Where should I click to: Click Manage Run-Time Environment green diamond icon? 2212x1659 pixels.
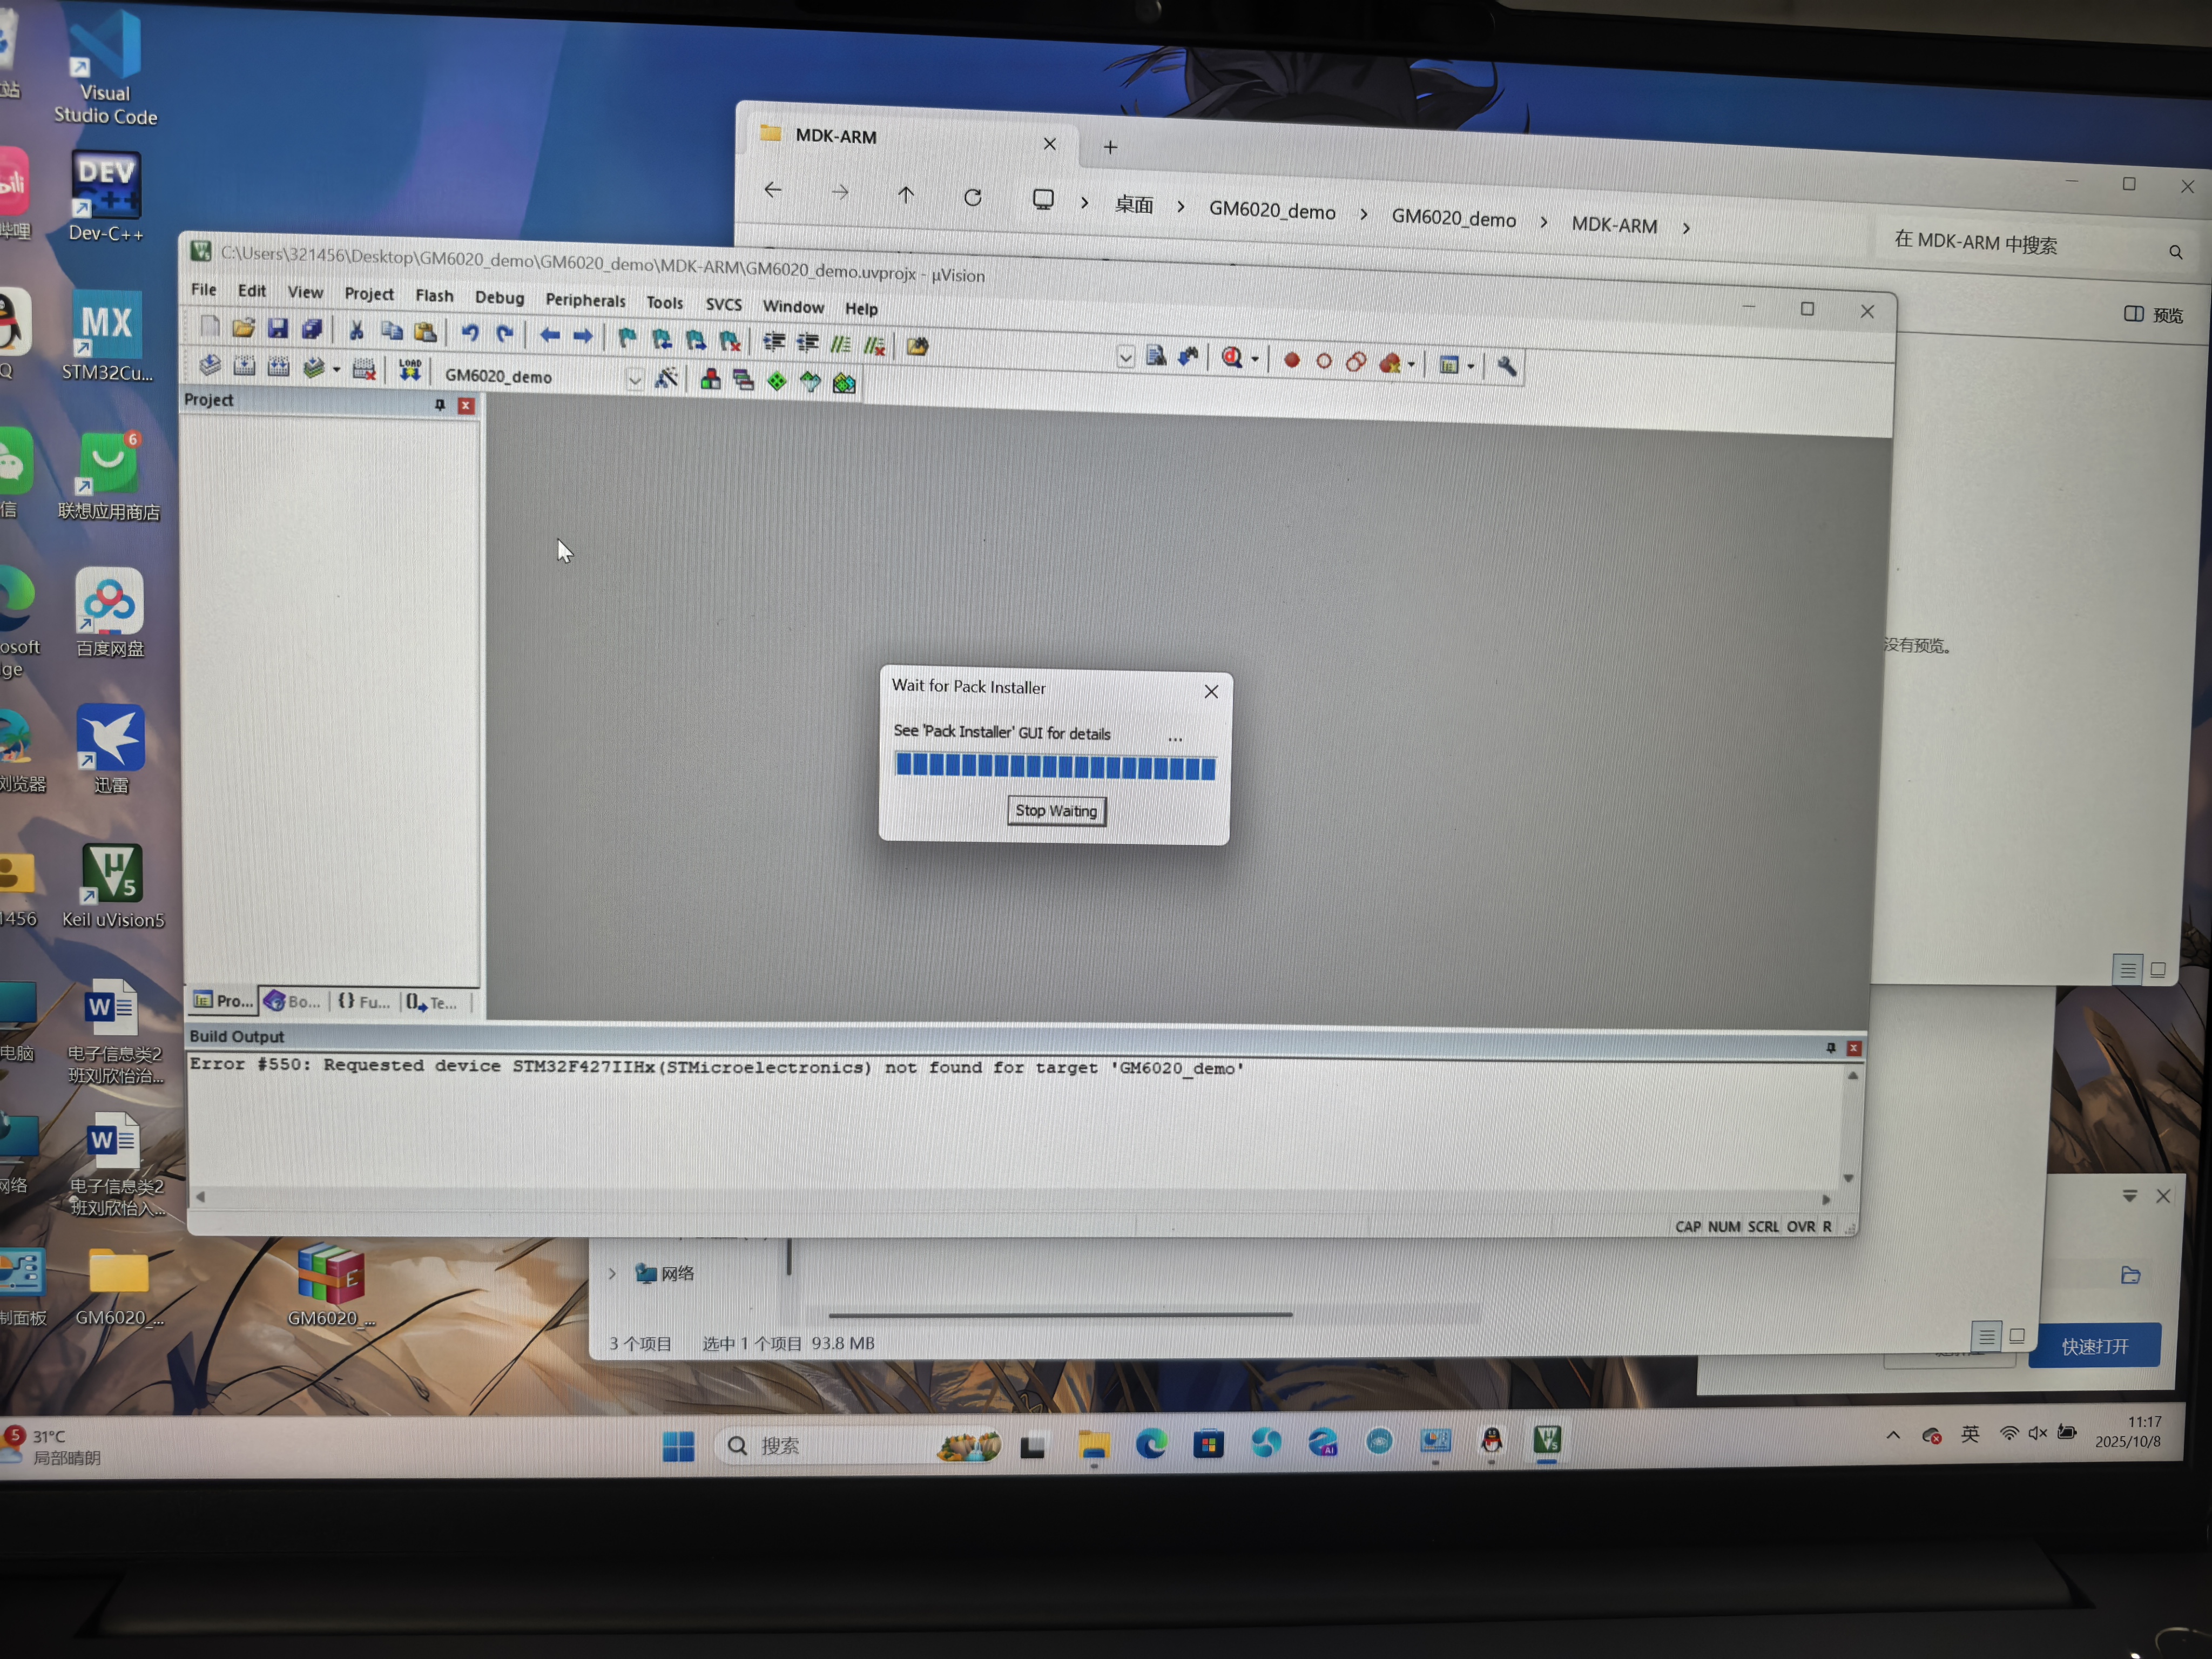777,381
